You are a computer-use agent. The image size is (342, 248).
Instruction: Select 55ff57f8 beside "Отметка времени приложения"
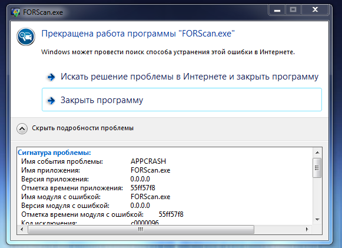142,188
